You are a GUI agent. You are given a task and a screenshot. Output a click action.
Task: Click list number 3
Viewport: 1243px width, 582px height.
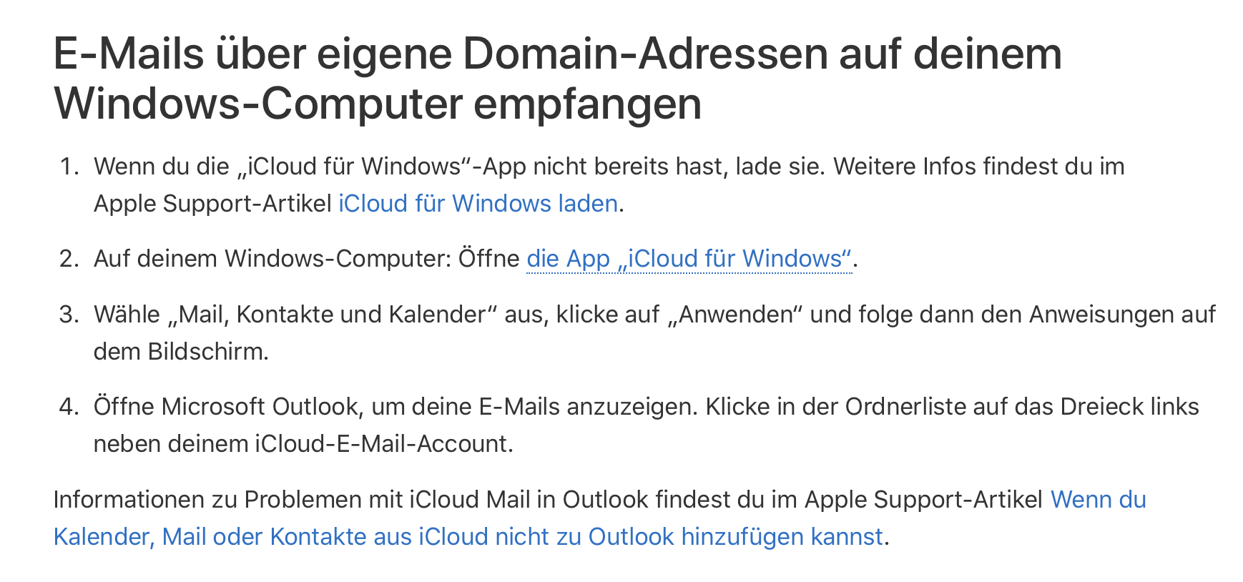pos(69,315)
